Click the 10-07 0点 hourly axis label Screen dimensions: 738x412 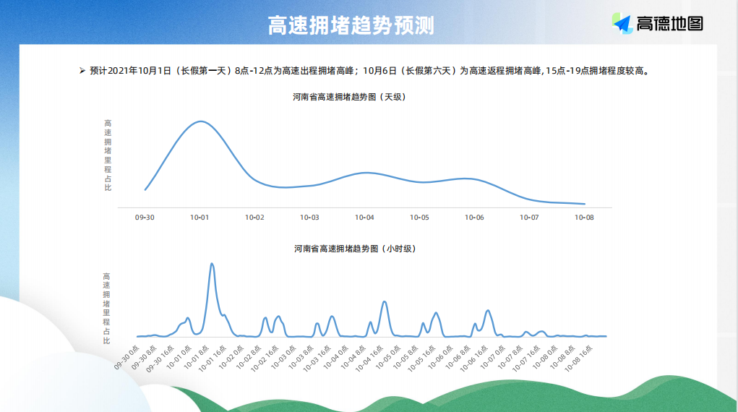[x=492, y=357]
